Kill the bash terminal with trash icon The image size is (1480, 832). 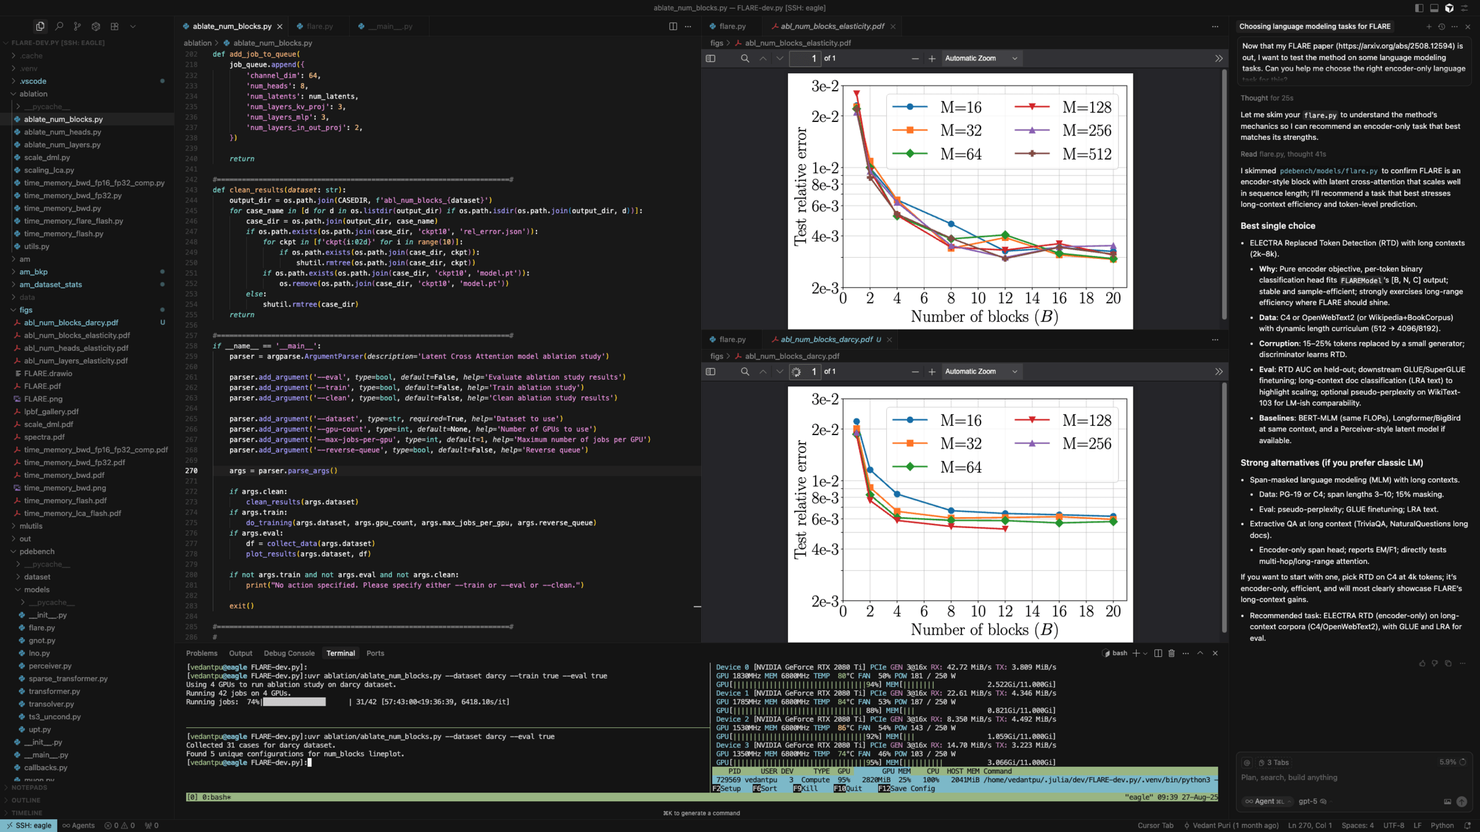tap(1172, 653)
